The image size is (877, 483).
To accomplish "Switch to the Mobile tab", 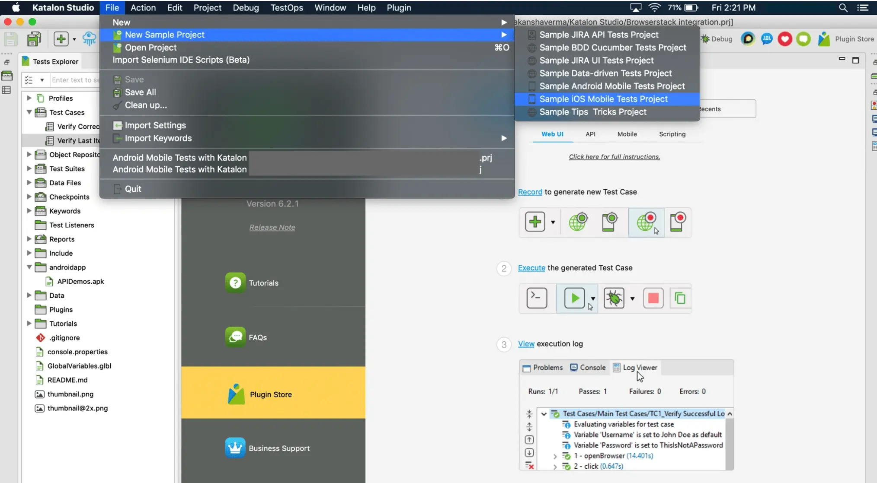I will pyautogui.click(x=627, y=134).
